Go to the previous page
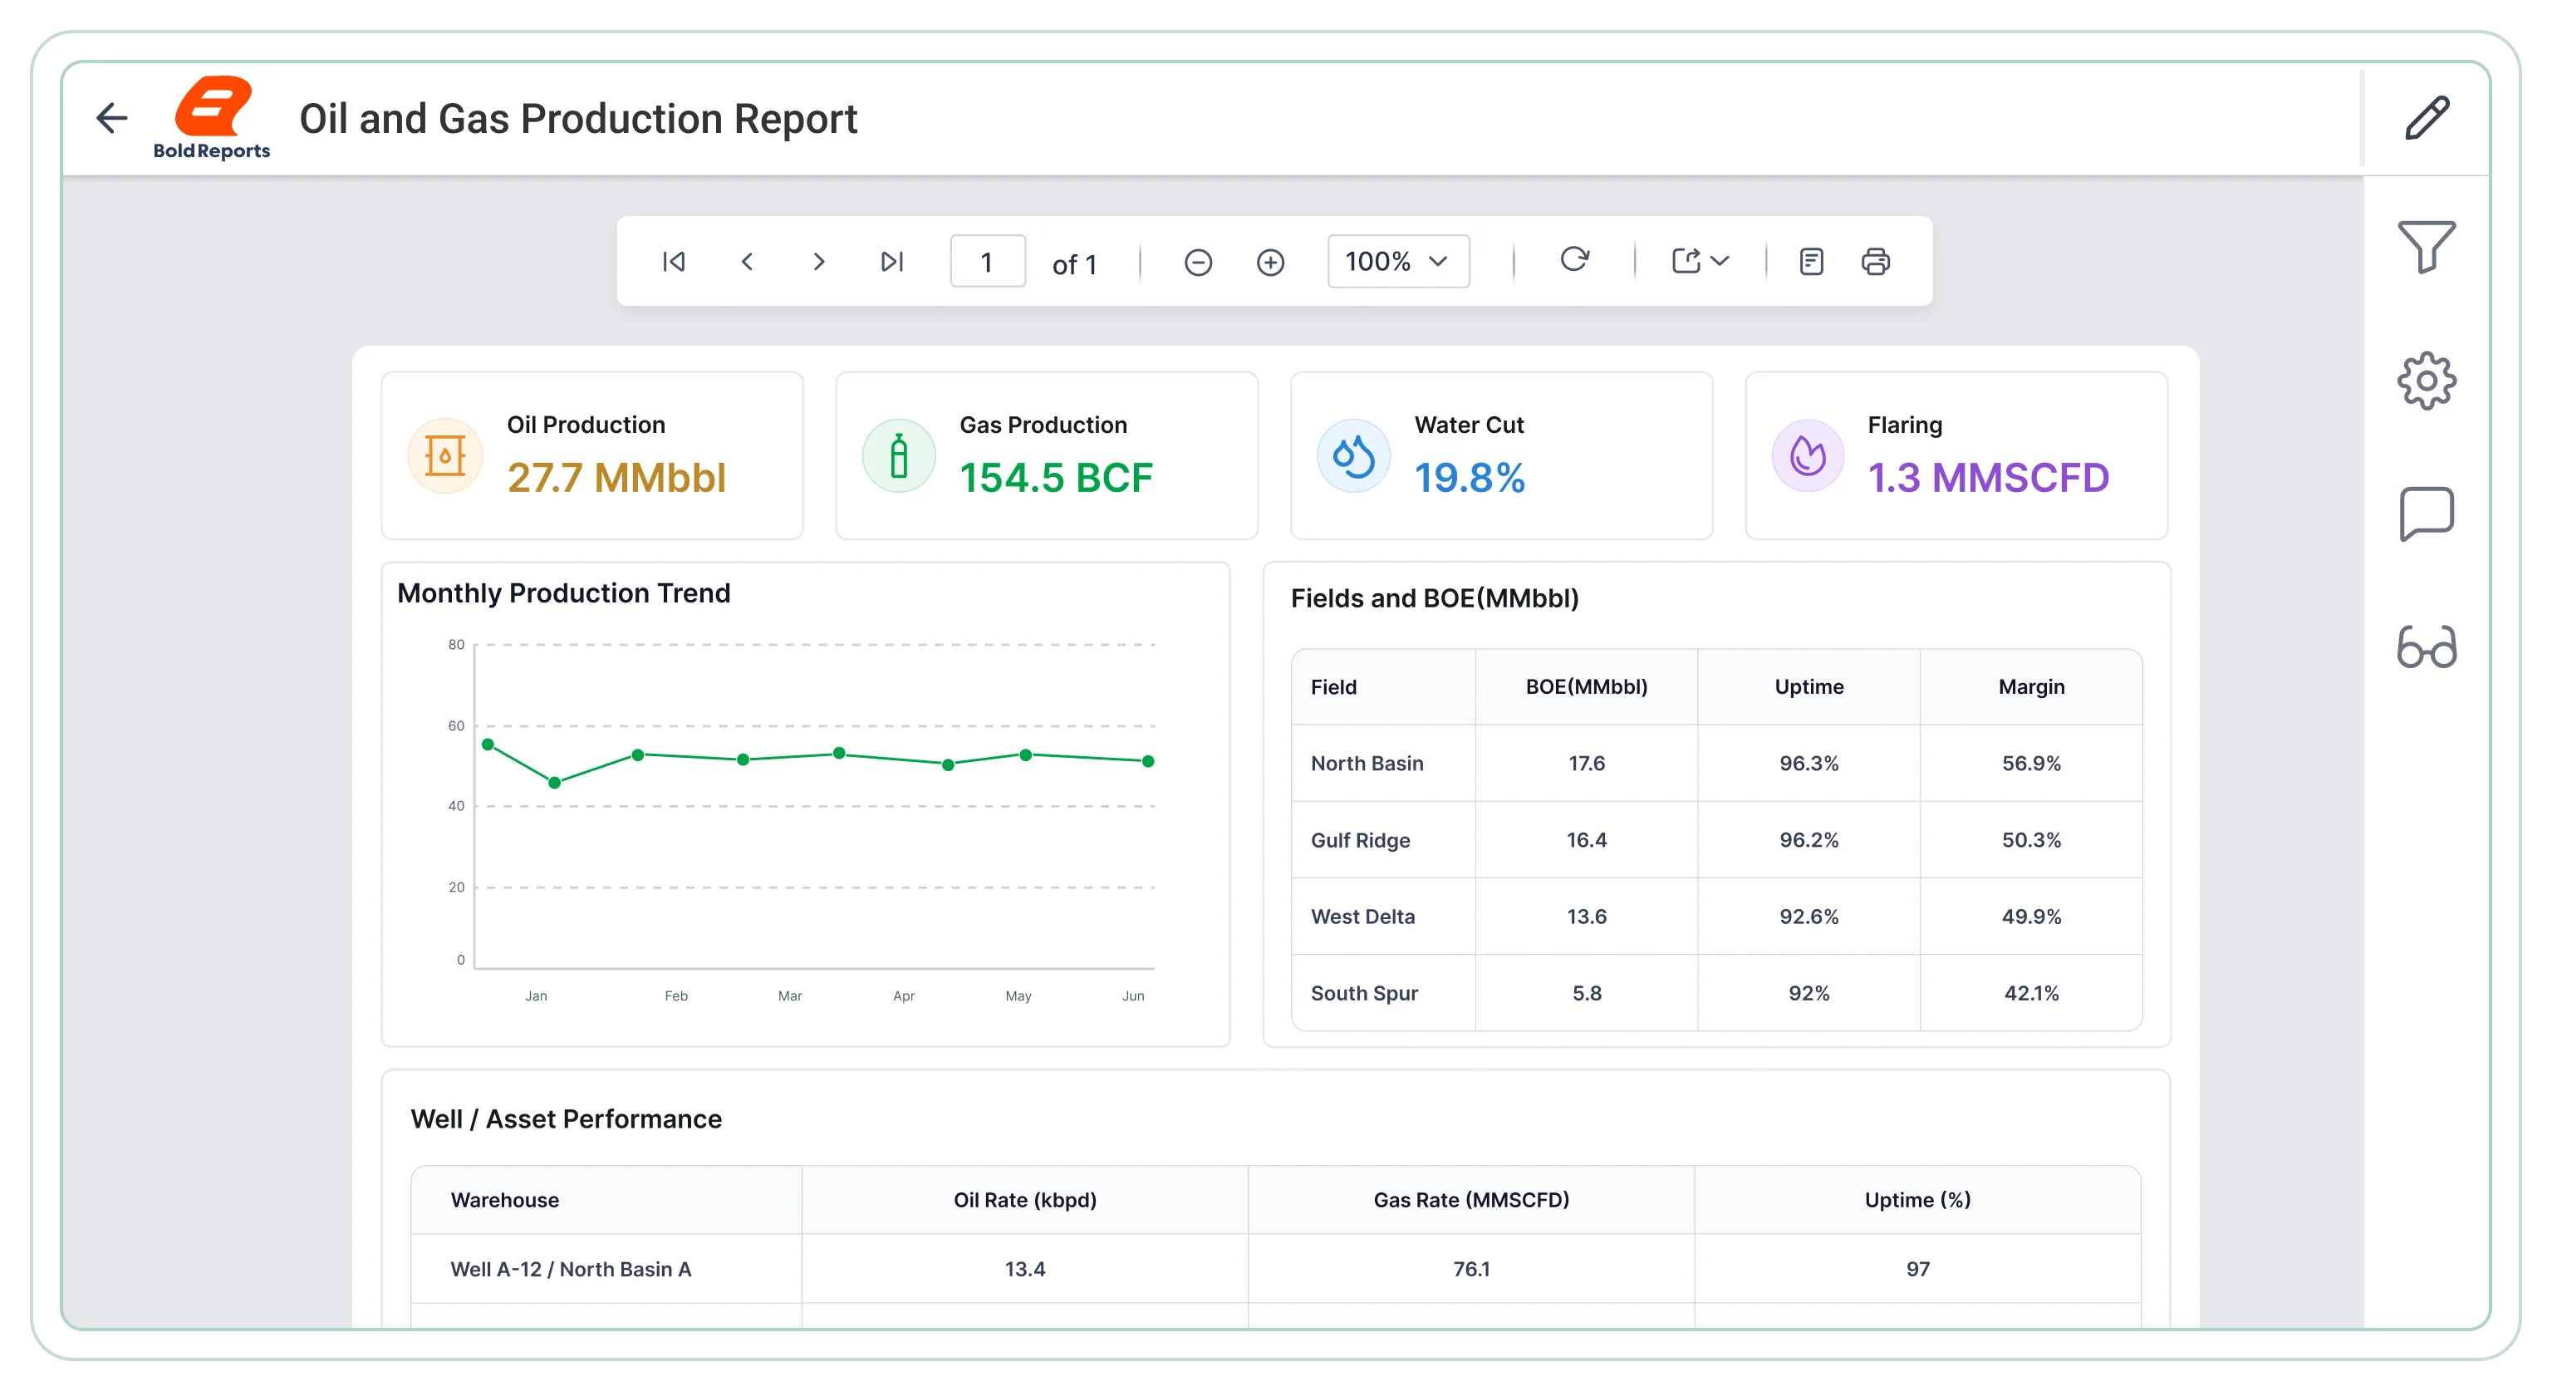Screen dimensions: 2552x1391 tap(747, 262)
